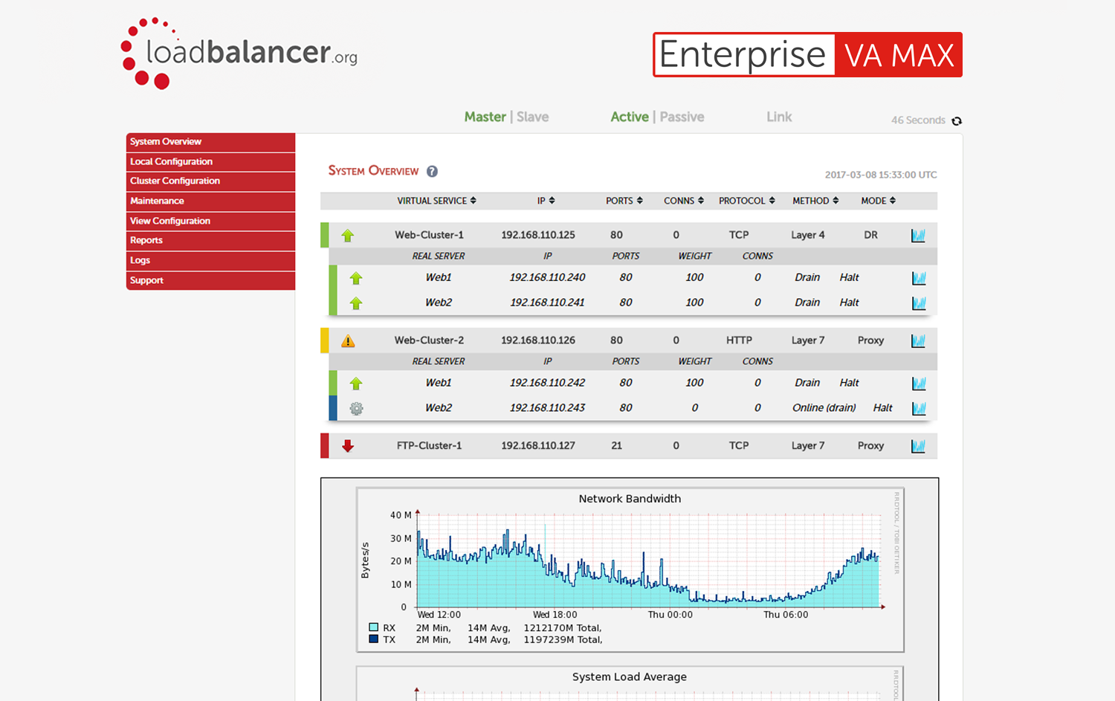The height and width of the screenshot is (701, 1115).
Task: Switch to the Slave view
Action: (533, 117)
